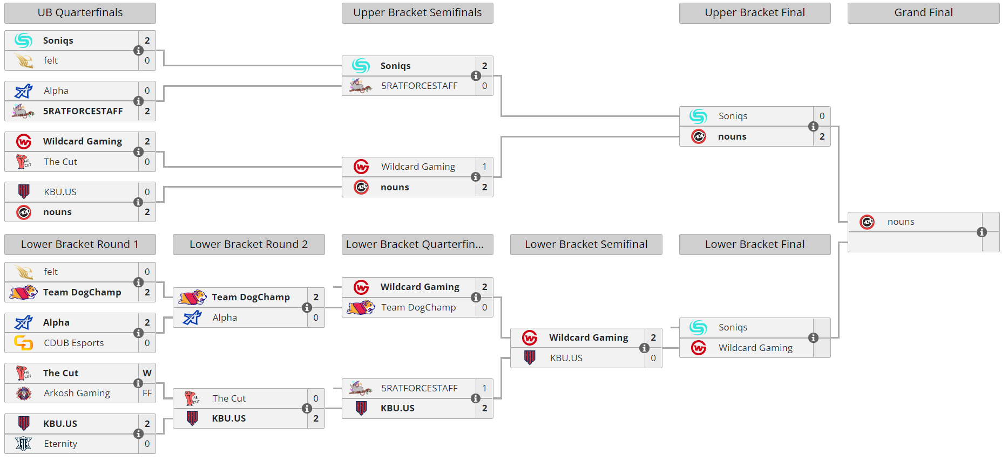Click The Cut's W score cell
Image resolution: width=1008 pixels, height=462 pixels.
click(x=147, y=373)
